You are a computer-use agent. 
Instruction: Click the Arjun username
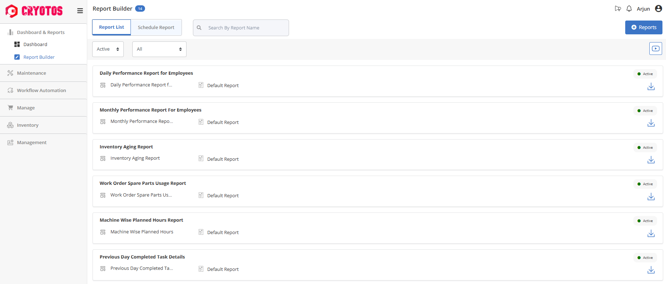[x=643, y=9]
